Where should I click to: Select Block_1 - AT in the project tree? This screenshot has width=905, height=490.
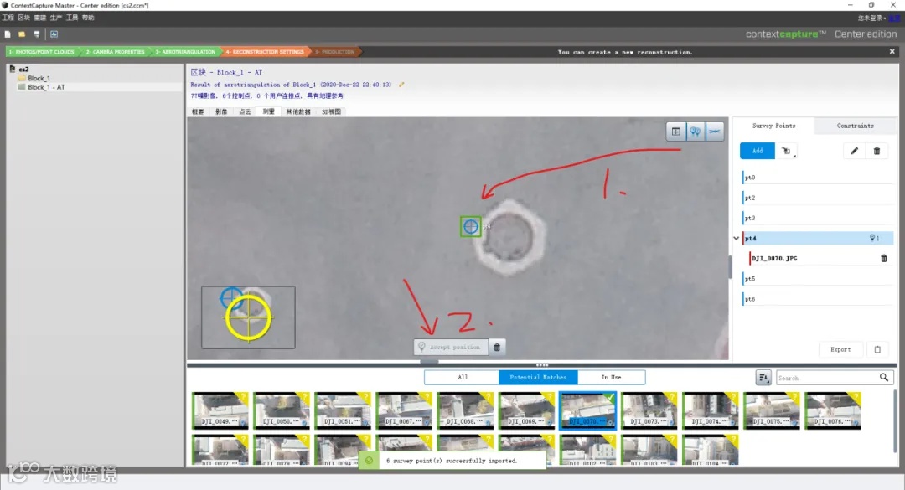(x=46, y=87)
